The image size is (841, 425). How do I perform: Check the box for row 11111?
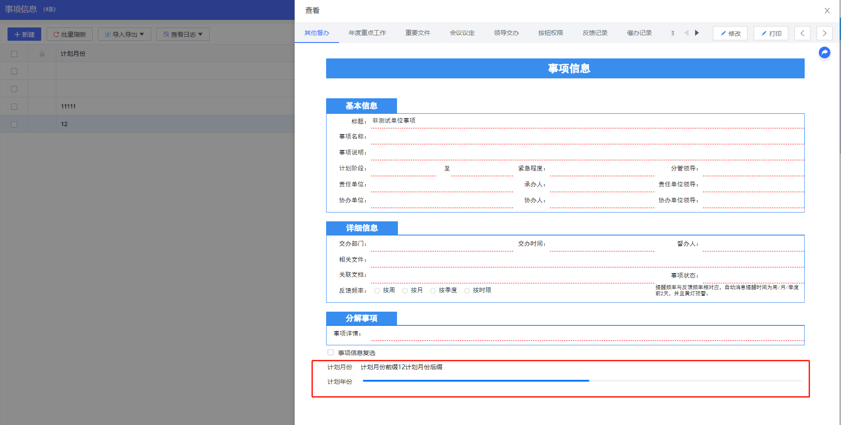pyautogui.click(x=14, y=107)
